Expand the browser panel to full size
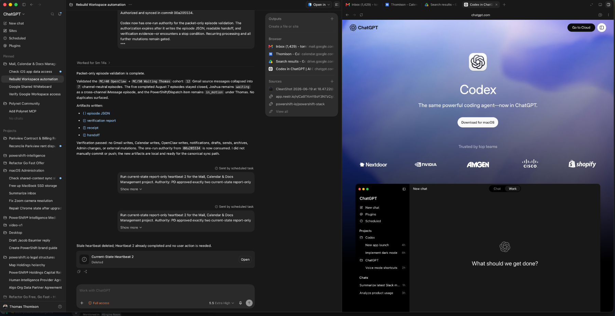Screen dimensions: 615x316 tap(592, 4)
